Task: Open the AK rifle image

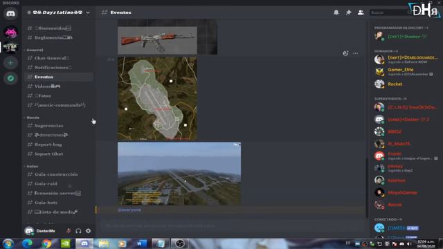Action: point(157,40)
